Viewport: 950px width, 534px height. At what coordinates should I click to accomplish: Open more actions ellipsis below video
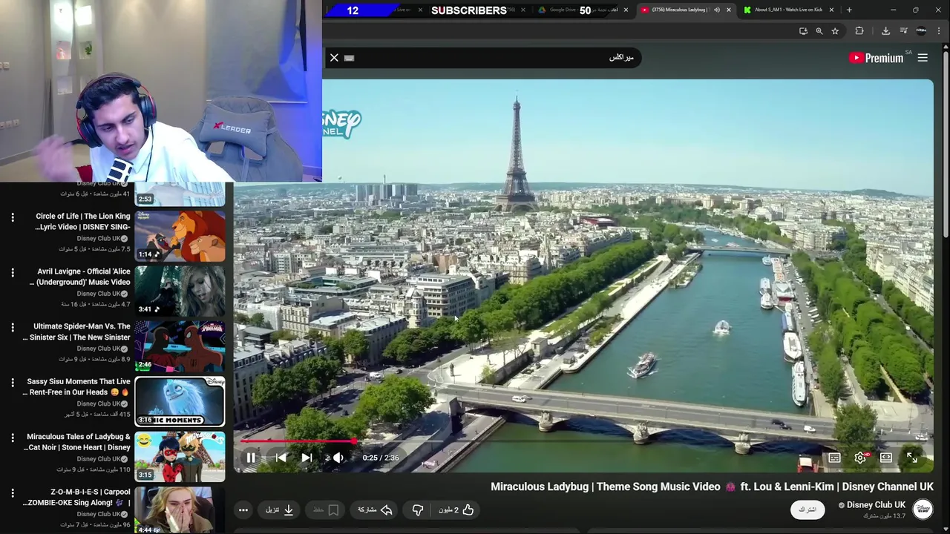[x=243, y=510]
